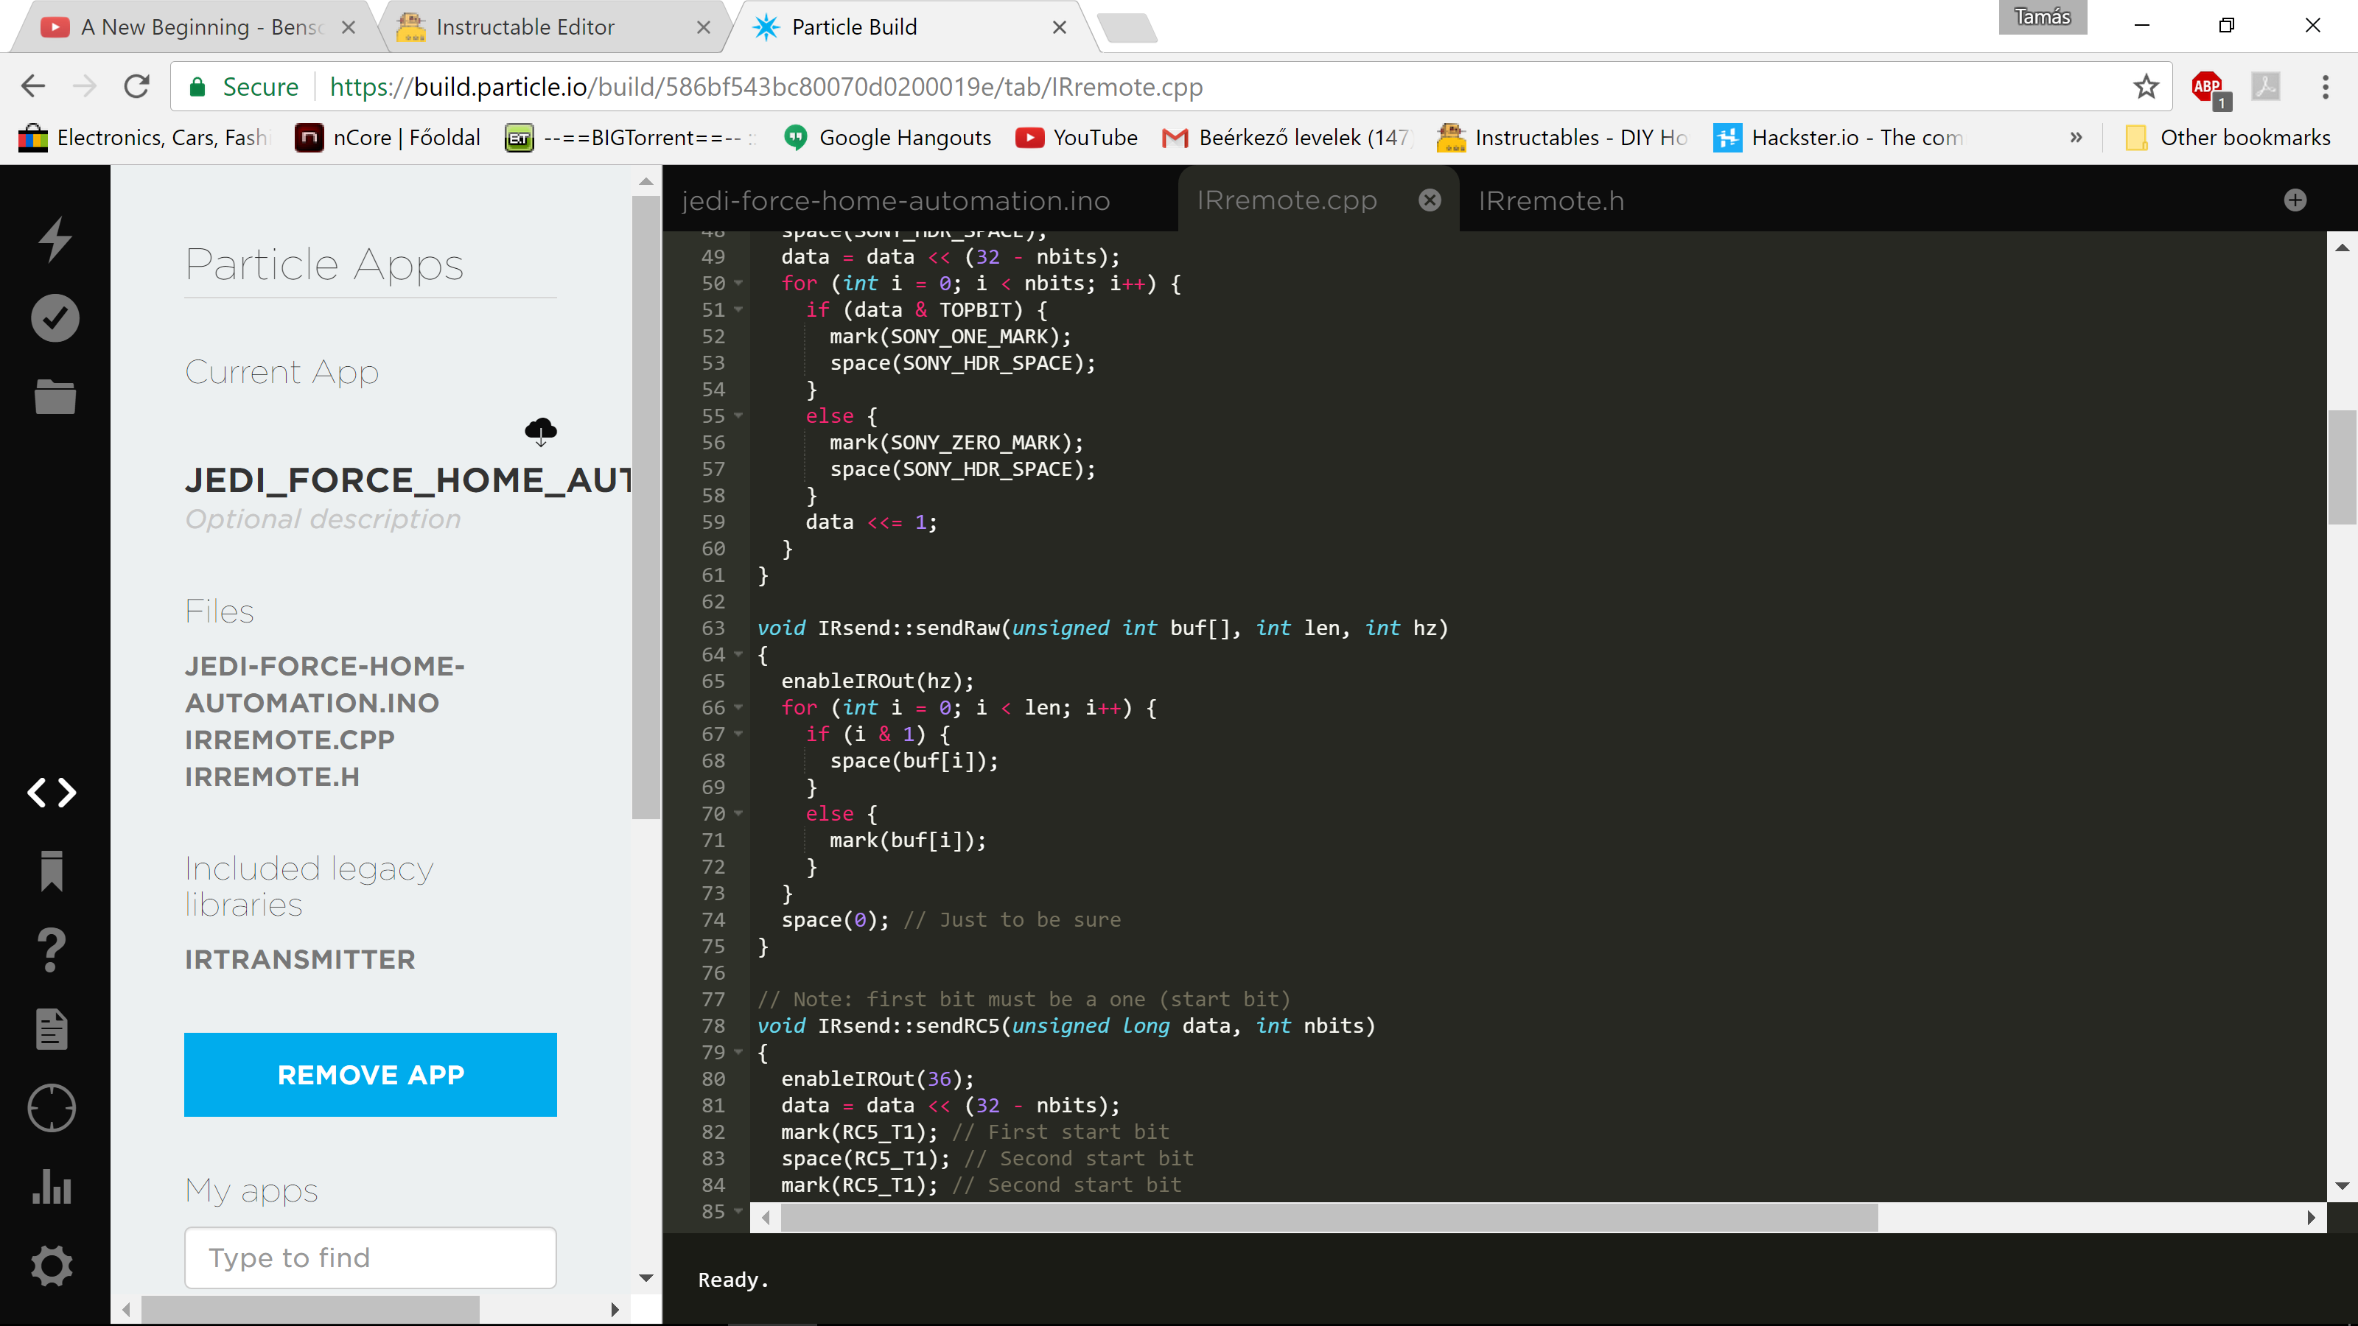Image resolution: width=2358 pixels, height=1326 pixels.
Task: Fold the else block at line 70
Action: point(738,813)
